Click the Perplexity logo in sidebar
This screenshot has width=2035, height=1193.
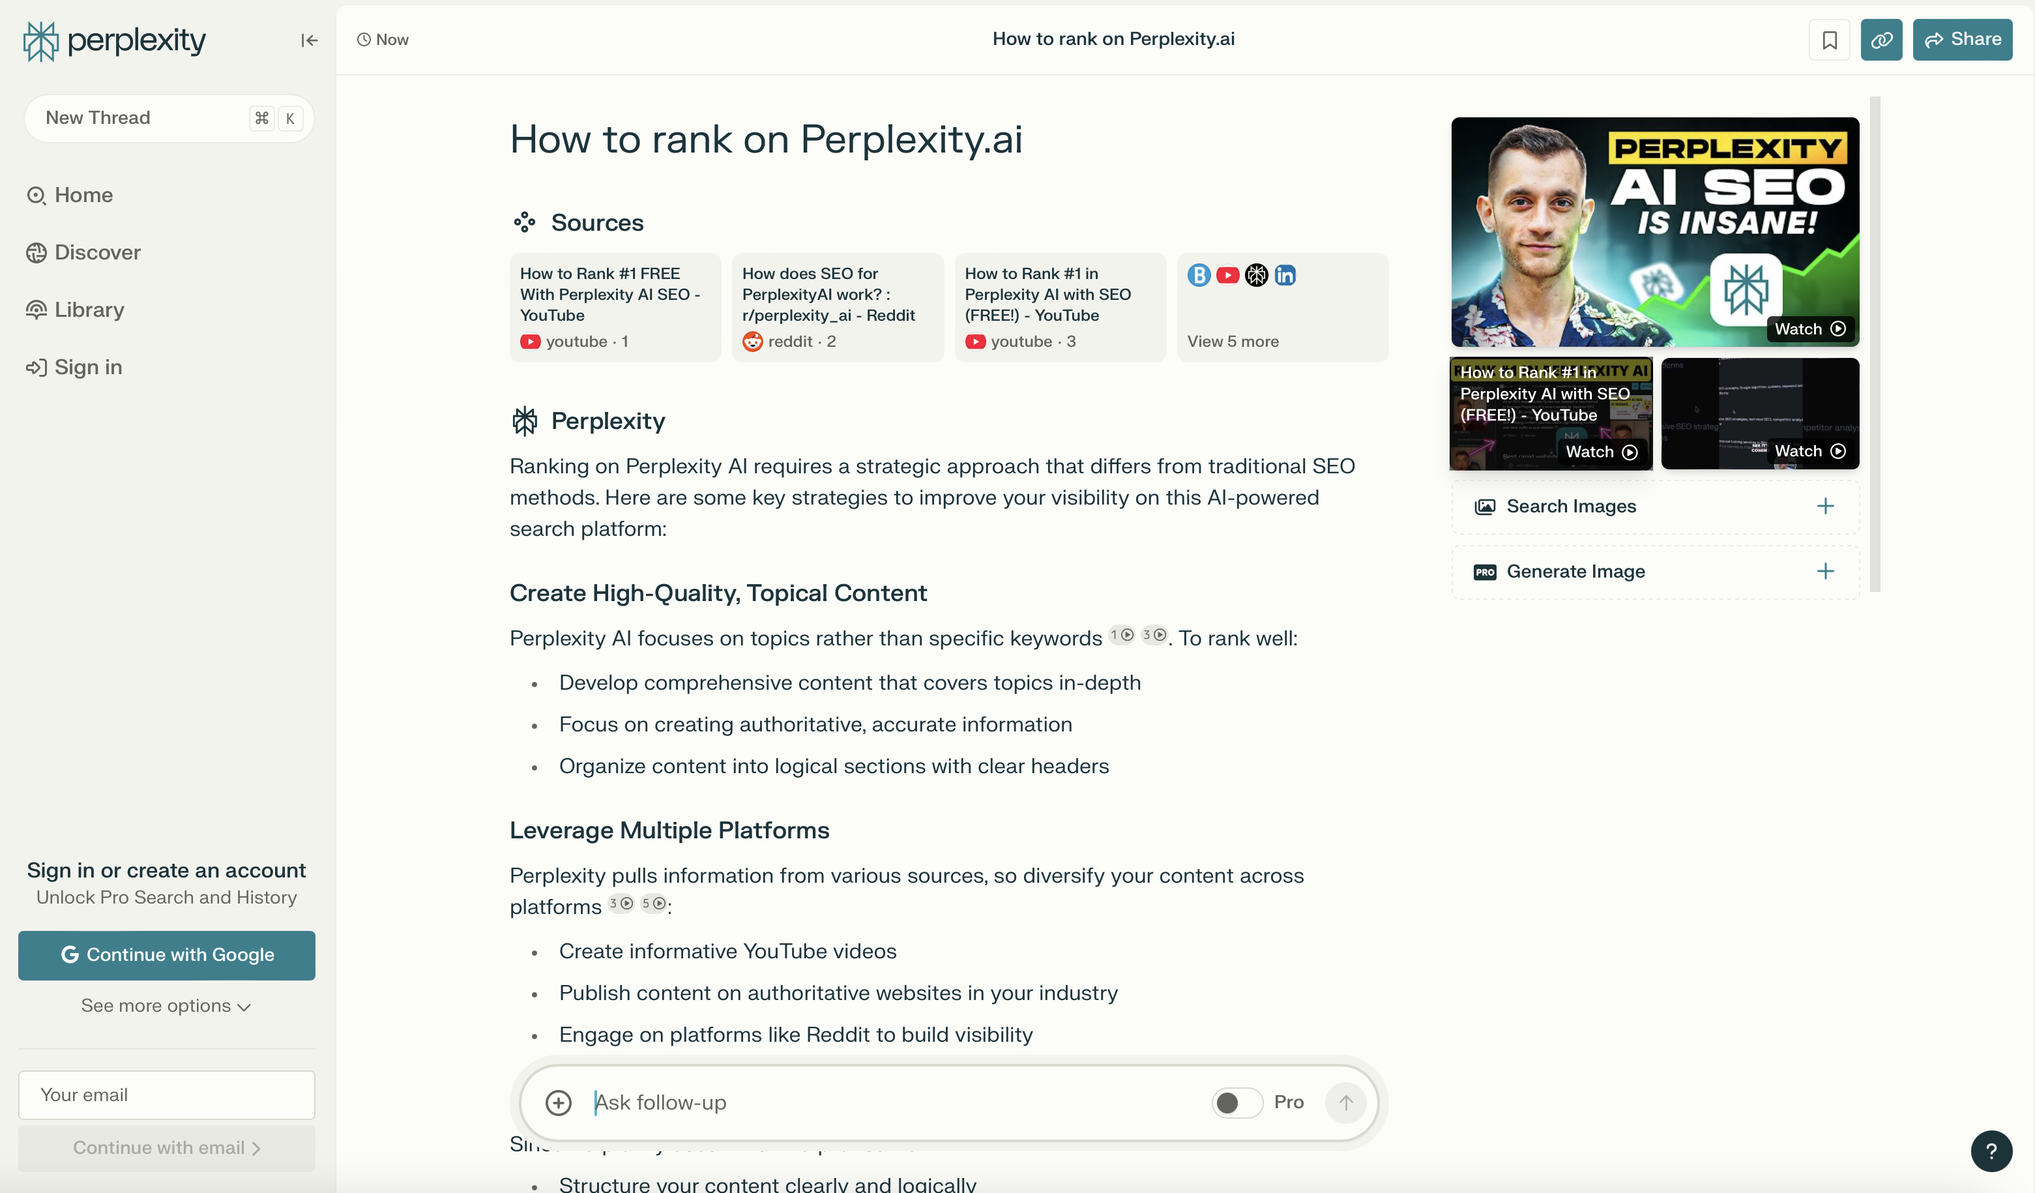coord(114,40)
